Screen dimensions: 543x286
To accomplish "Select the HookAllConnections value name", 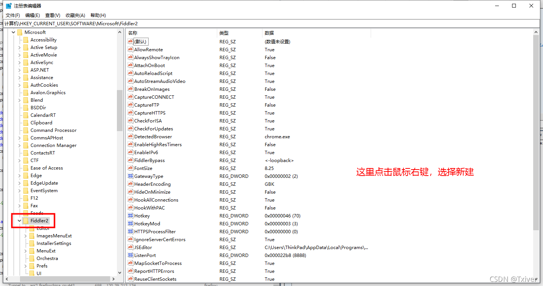I will click(156, 200).
